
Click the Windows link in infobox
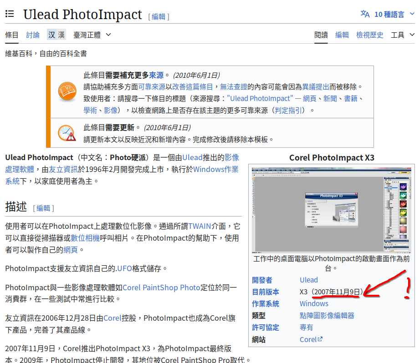[314, 304]
